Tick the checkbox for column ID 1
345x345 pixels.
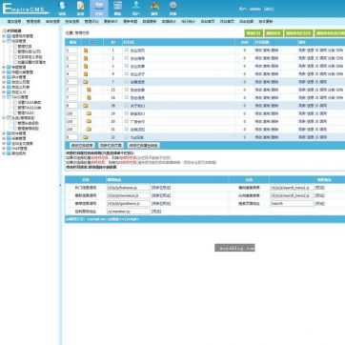127,50
